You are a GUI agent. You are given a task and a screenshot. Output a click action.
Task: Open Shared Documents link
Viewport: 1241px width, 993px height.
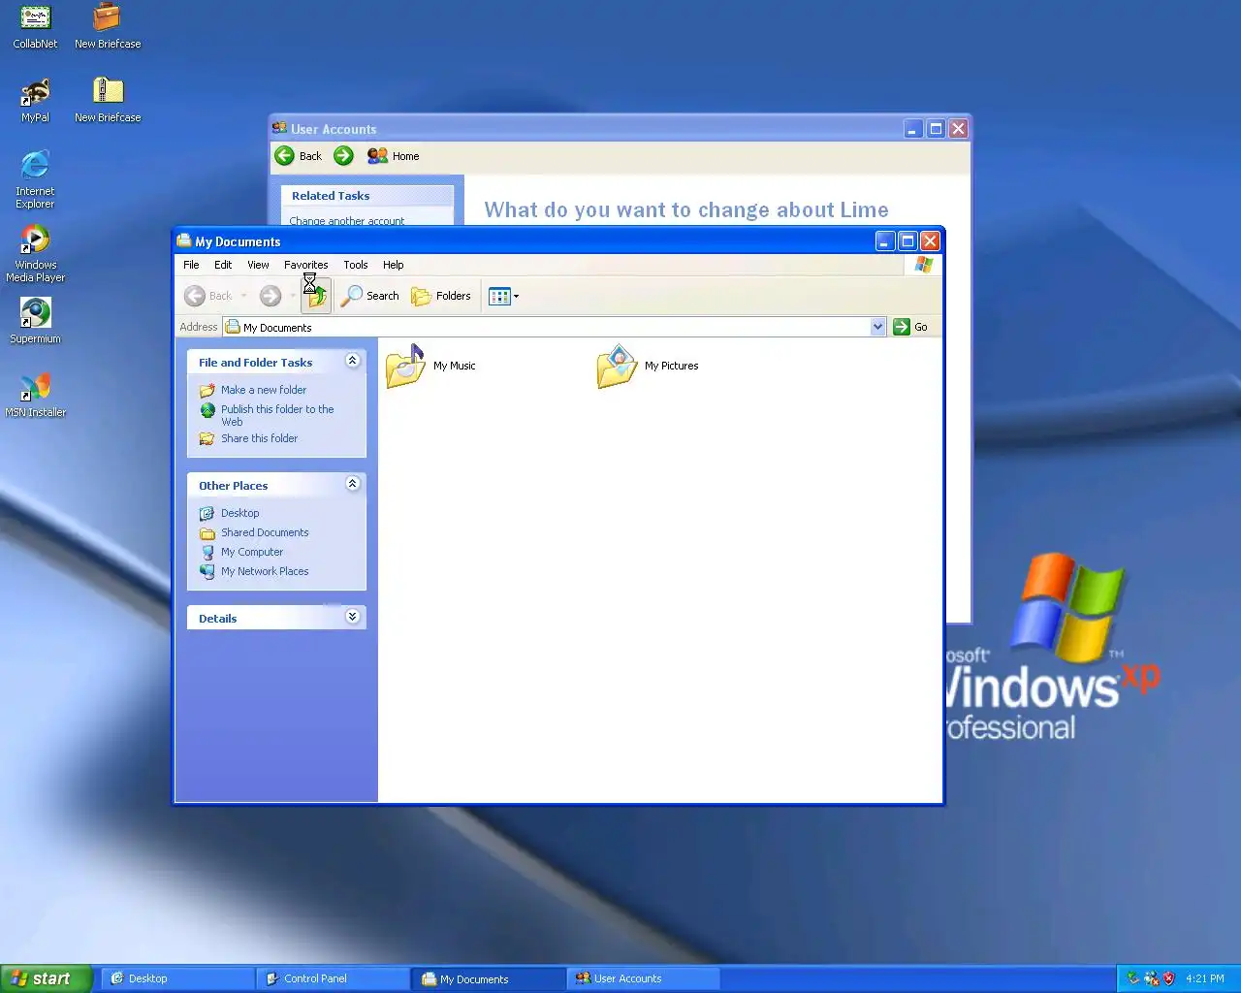click(265, 532)
